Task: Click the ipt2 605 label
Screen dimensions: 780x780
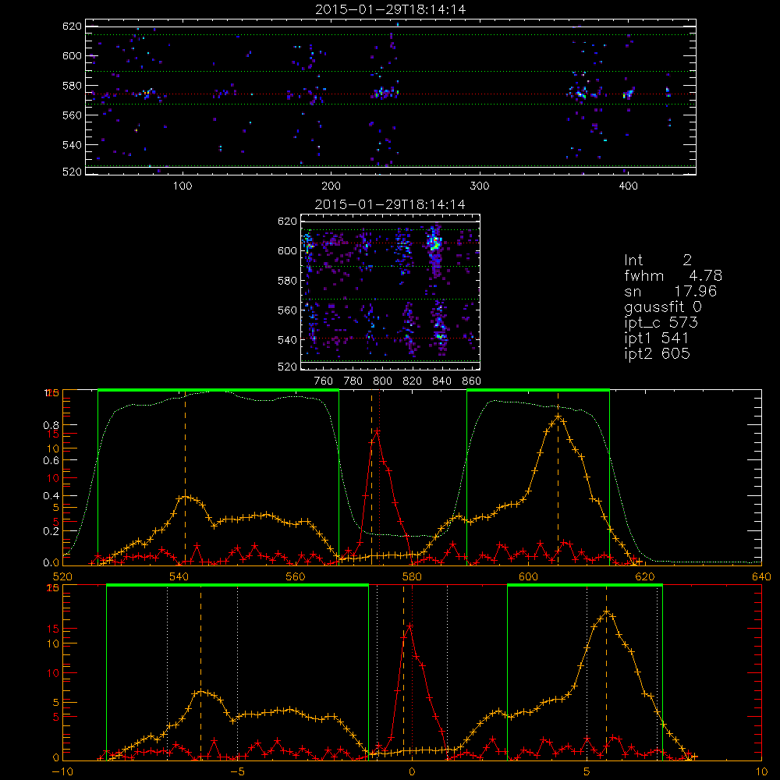Action: click(657, 353)
